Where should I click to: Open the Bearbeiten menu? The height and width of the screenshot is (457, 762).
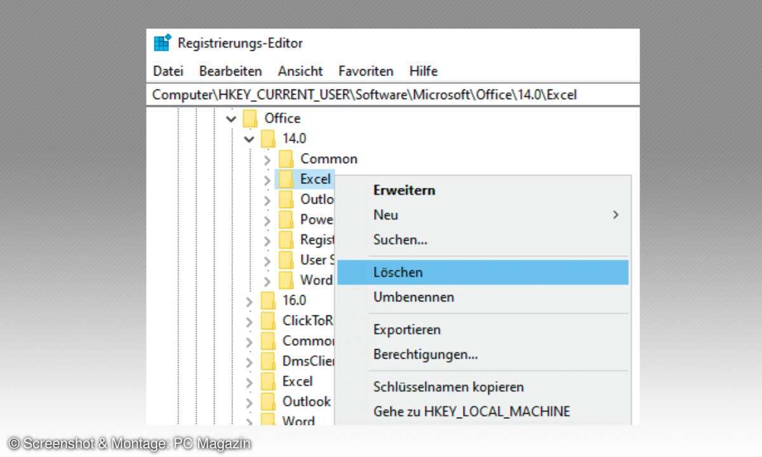(x=231, y=71)
